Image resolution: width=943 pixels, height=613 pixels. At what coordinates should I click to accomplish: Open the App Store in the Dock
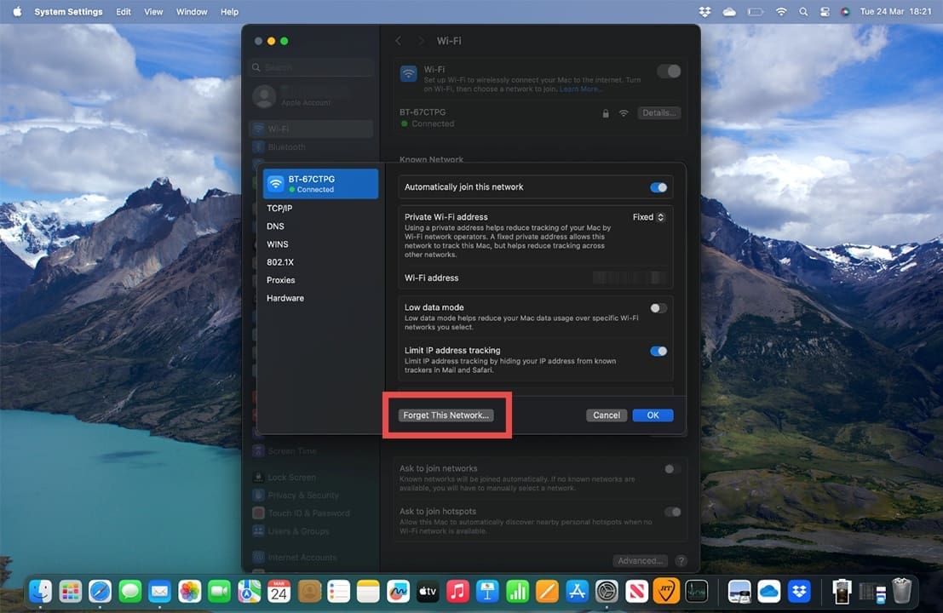[x=577, y=592]
